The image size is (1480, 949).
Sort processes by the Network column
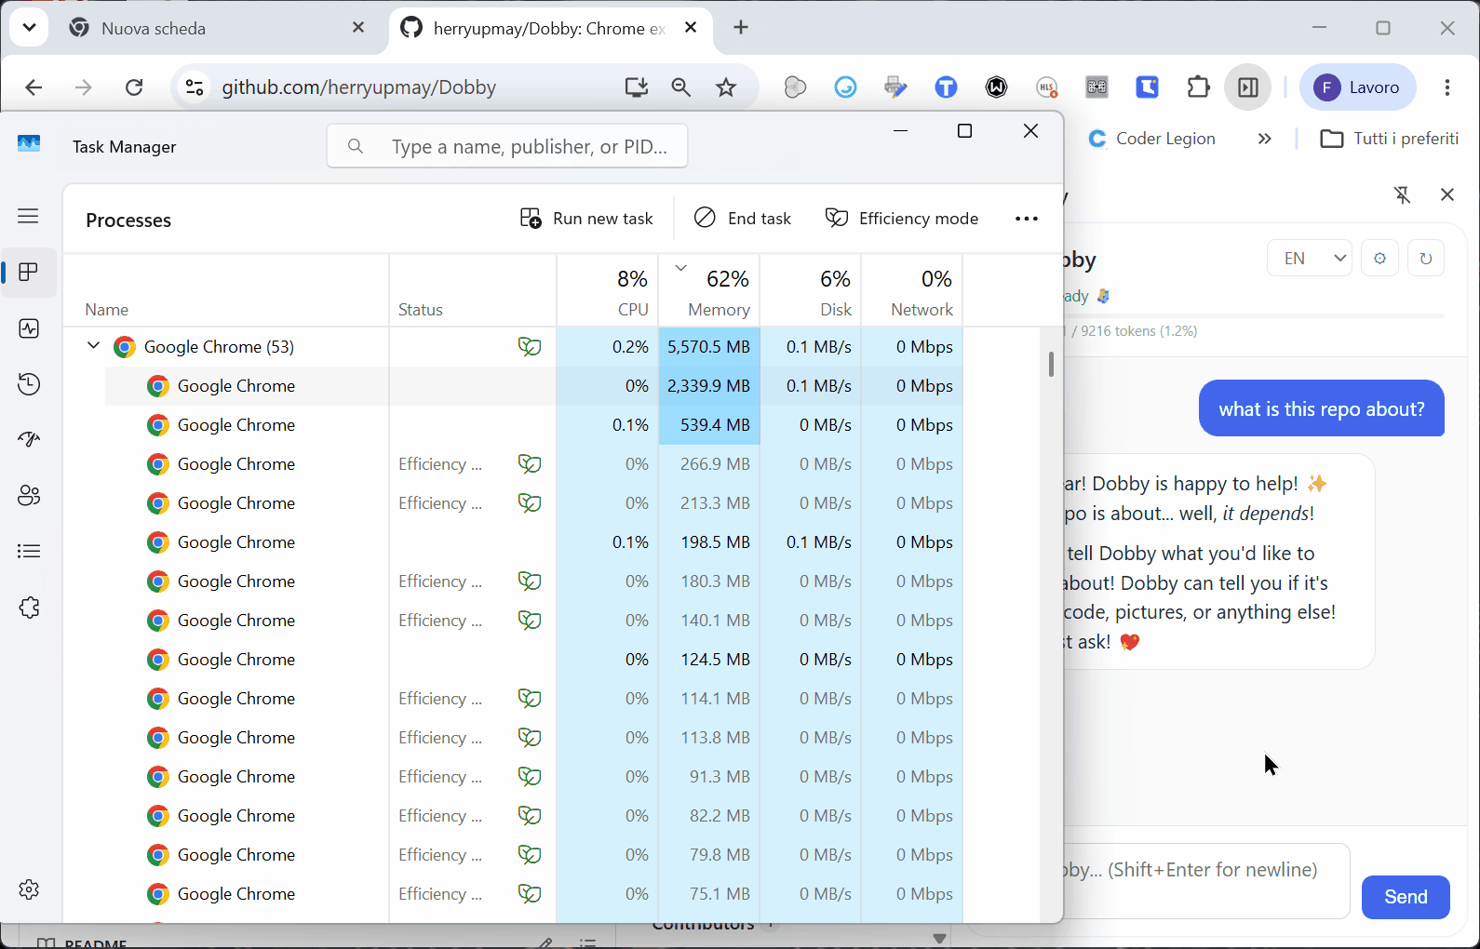point(912,291)
